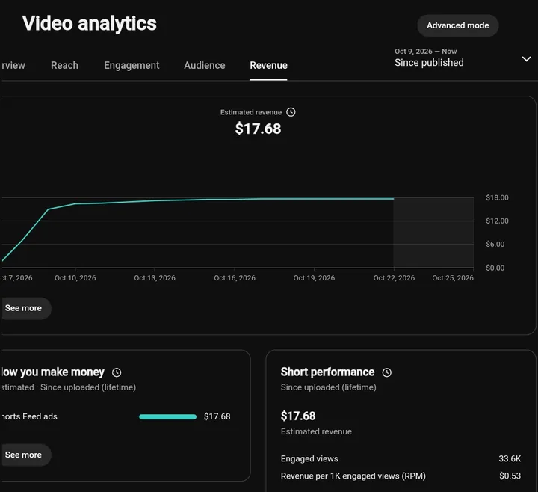This screenshot has height=492, width=538.
Task: Switch to the Engagement tab
Action: click(x=132, y=65)
